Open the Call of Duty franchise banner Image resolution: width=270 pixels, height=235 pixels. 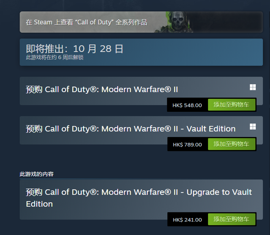[x=141, y=22]
